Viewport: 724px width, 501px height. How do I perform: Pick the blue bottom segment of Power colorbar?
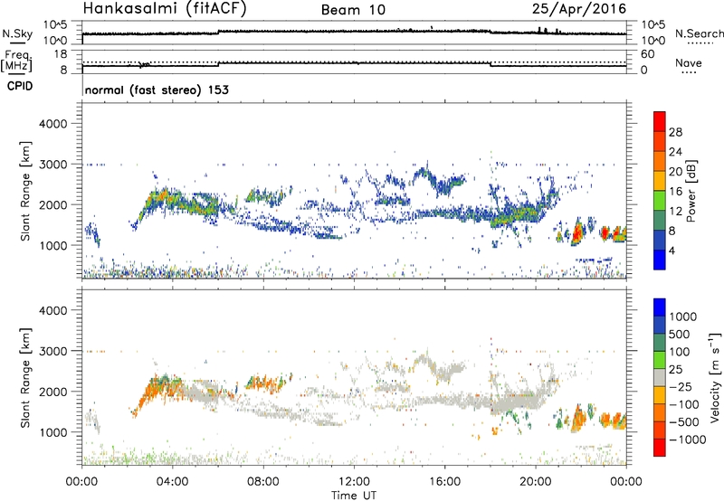[660, 260]
